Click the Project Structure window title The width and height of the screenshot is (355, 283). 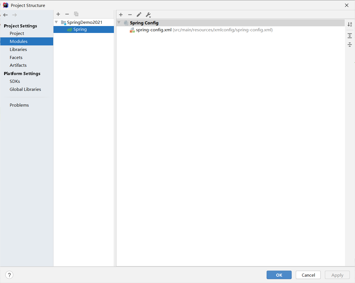[x=28, y=5]
